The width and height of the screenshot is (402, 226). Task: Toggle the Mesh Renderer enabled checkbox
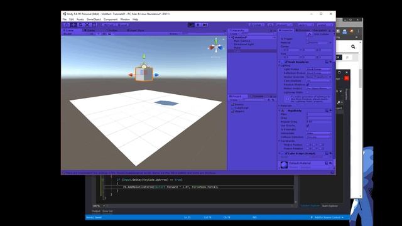pyautogui.click(x=286, y=62)
